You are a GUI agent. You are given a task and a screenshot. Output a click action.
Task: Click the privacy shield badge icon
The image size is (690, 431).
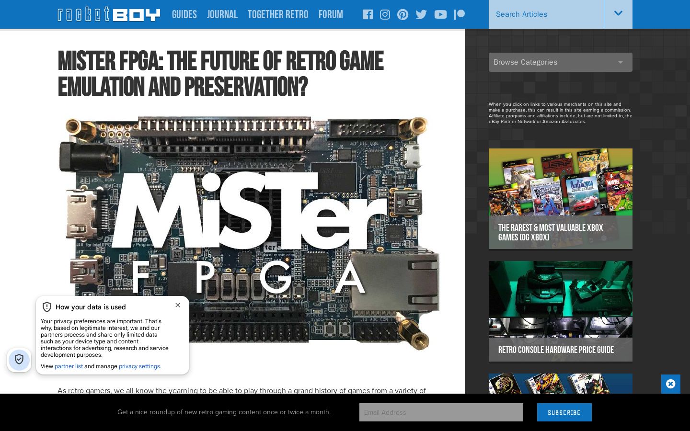click(19, 360)
